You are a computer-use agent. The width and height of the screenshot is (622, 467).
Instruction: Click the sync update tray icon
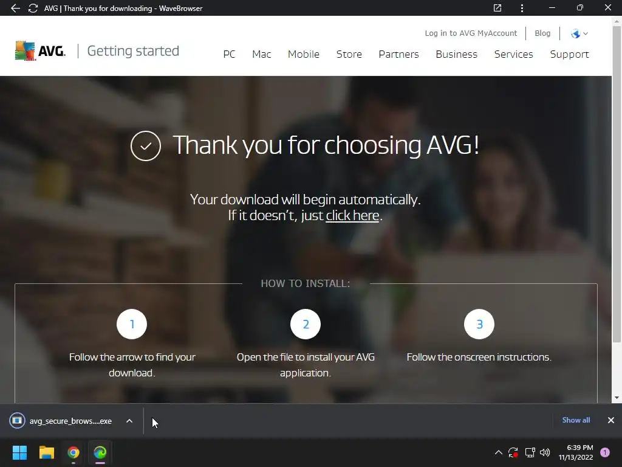click(513, 452)
